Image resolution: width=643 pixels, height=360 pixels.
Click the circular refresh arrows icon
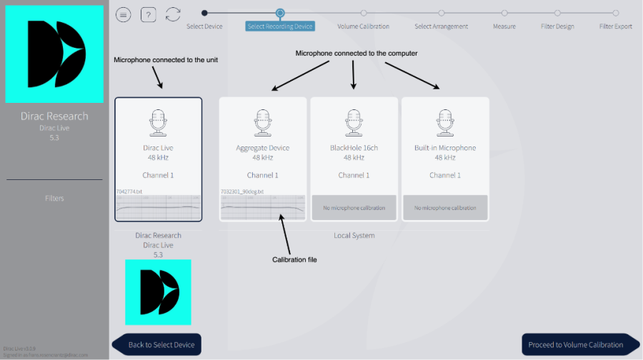point(173,14)
